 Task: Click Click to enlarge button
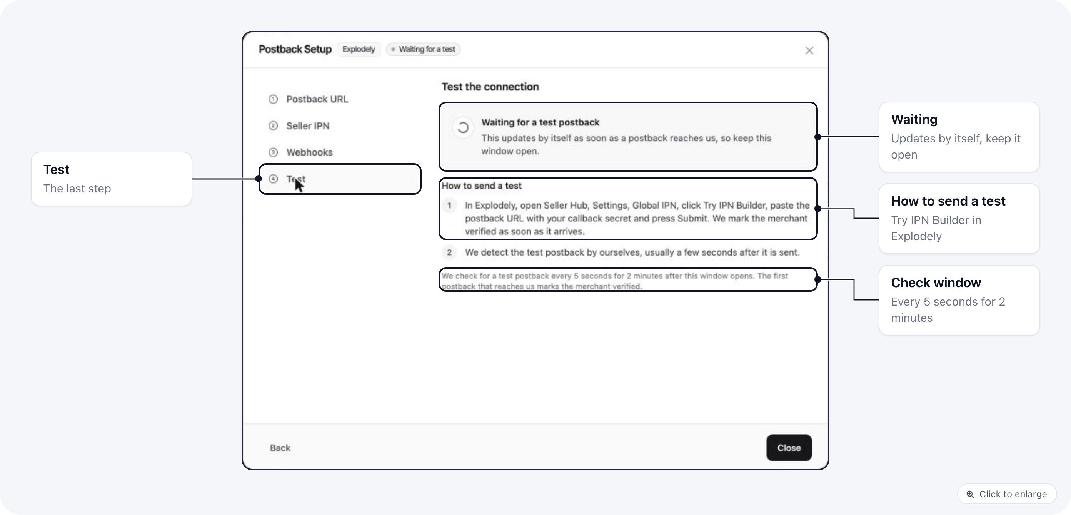pyautogui.click(x=1006, y=494)
